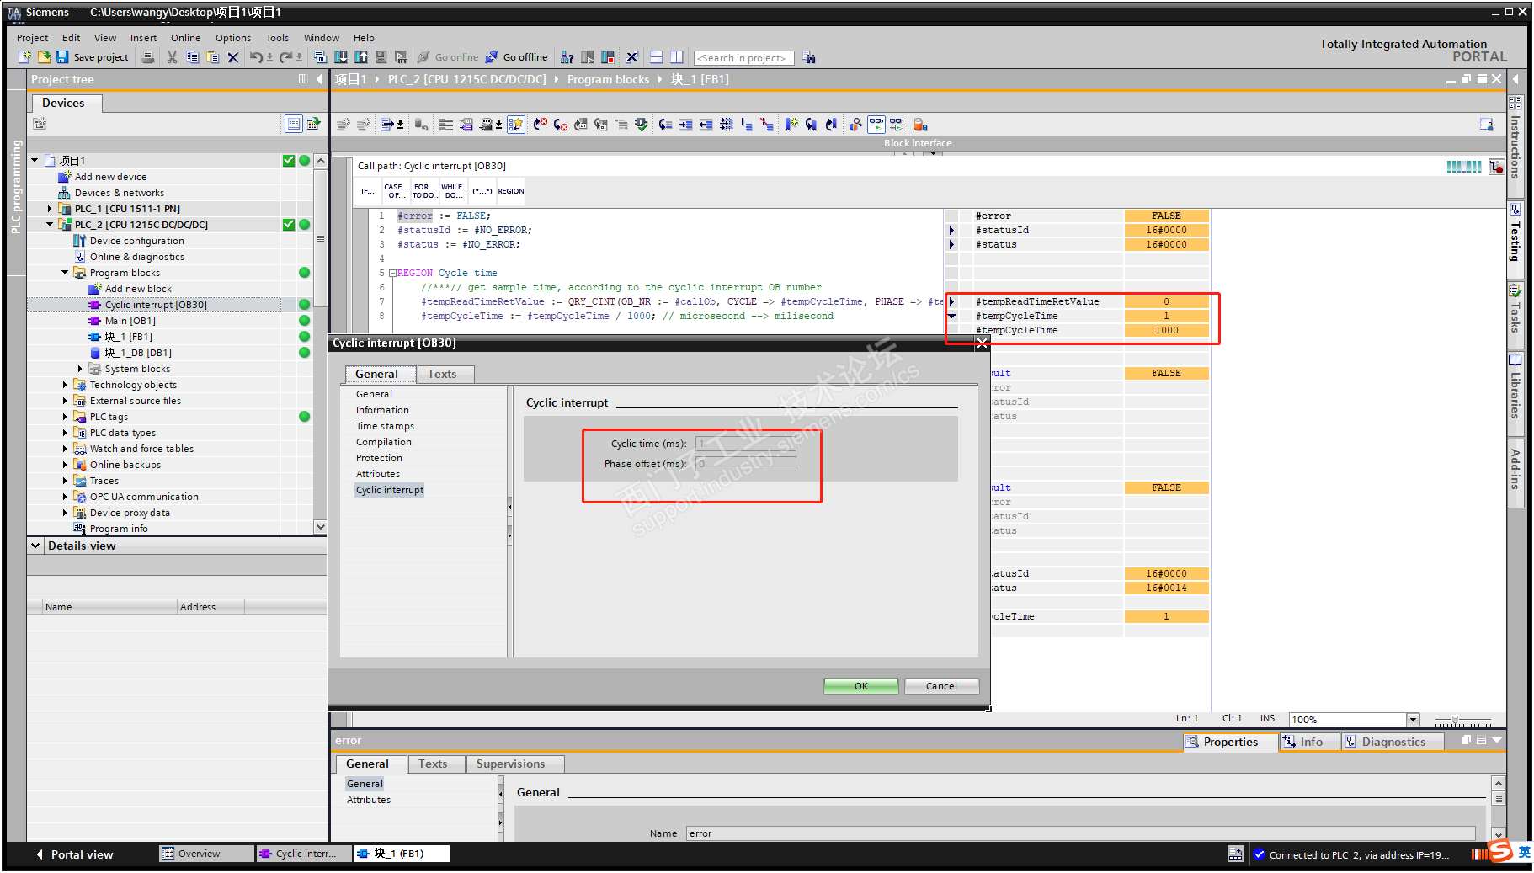Click OK in Cyclic interrupt dialog
The image size is (1534, 873).
(860, 686)
